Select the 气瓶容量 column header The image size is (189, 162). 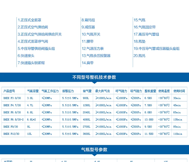pyautogui.click(x=33, y=91)
